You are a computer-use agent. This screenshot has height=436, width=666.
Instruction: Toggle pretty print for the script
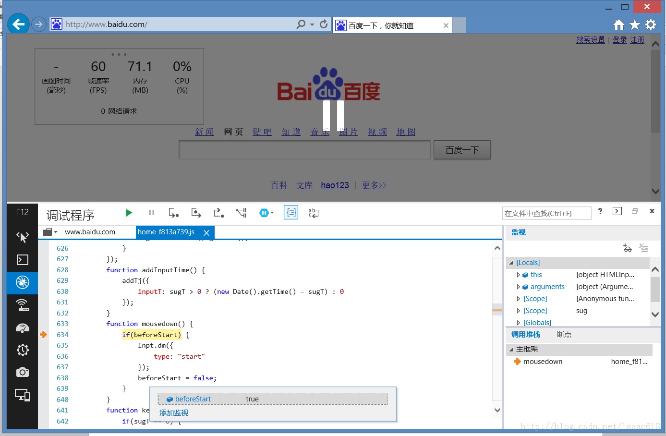point(291,212)
